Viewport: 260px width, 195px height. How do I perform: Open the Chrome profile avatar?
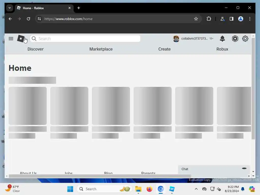click(x=241, y=19)
